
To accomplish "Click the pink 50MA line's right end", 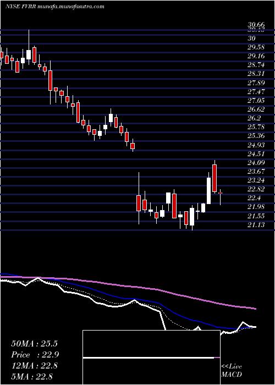I will (x=255, y=309).
